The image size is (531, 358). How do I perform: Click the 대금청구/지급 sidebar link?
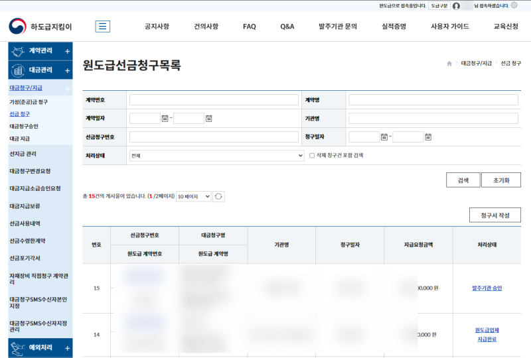[x=26, y=88]
